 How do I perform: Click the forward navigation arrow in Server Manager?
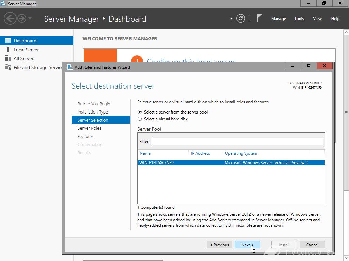pyautogui.click(x=22, y=18)
